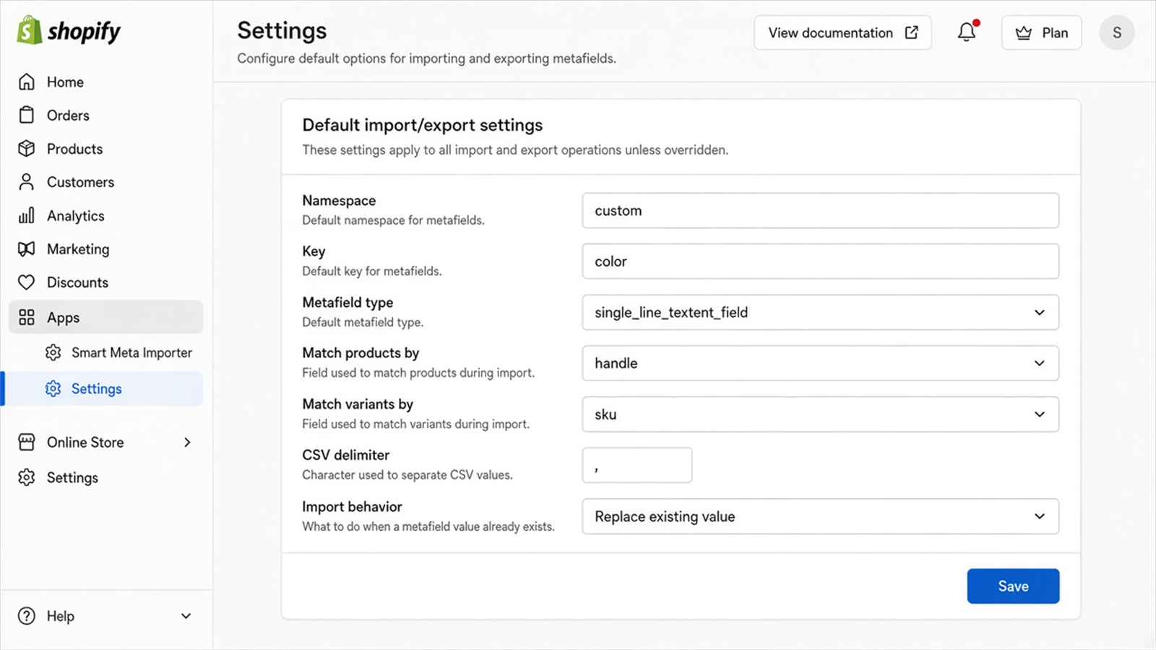
Task: Click the Namespace input field
Action: (821, 210)
